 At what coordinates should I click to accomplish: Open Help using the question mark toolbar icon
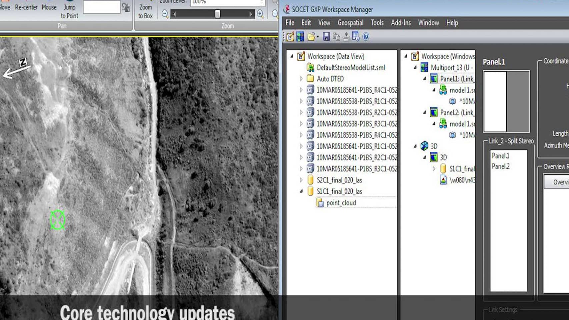tap(366, 37)
